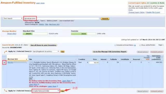Open Learn more link in the FBA export box
Image resolution: width=166 pixels, height=94 pixels.
point(160,8)
